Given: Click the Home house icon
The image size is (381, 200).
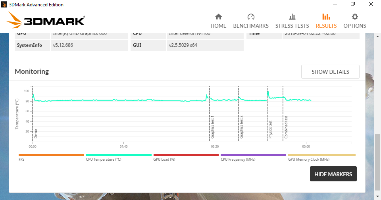Looking at the screenshot, I should (x=218, y=17).
